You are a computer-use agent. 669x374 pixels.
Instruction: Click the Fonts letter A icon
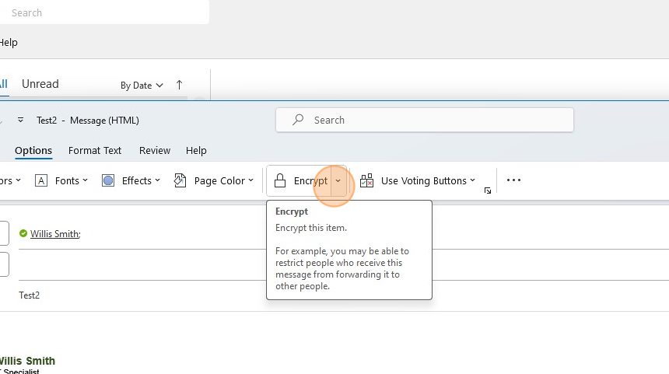tap(41, 180)
